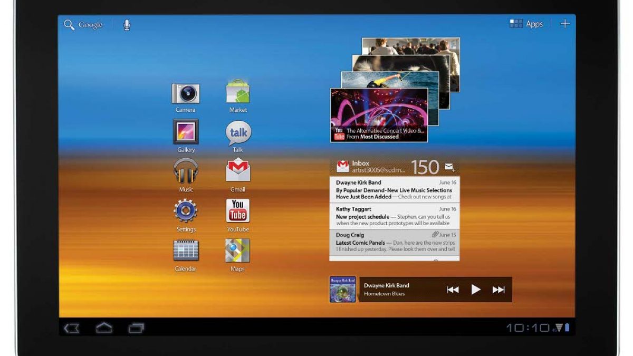This screenshot has height=356, width=633.
Task: Open the Settings app
Action: 186,211
